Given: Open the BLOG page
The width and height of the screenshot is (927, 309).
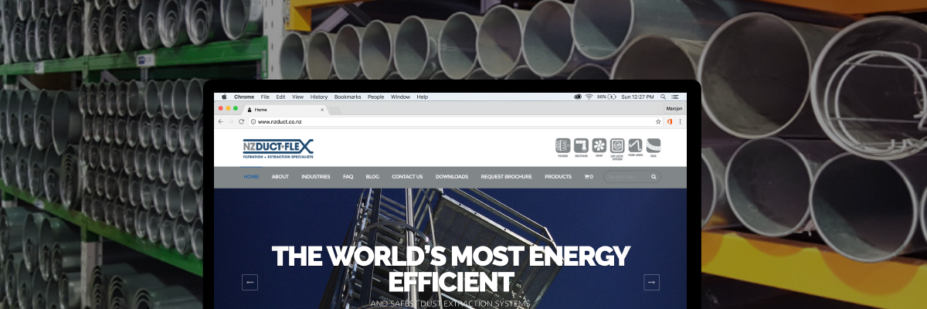Looking at the screenshot, I should point(372,177).
